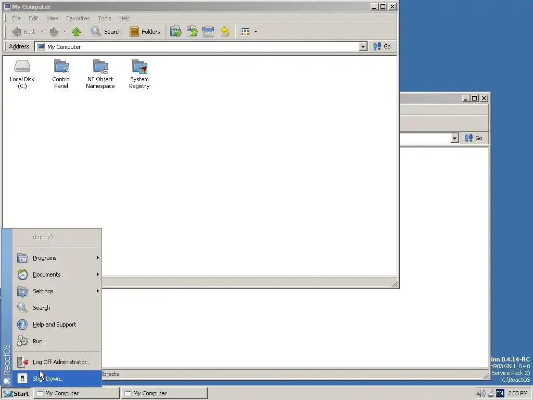Open the View menu

52,18
